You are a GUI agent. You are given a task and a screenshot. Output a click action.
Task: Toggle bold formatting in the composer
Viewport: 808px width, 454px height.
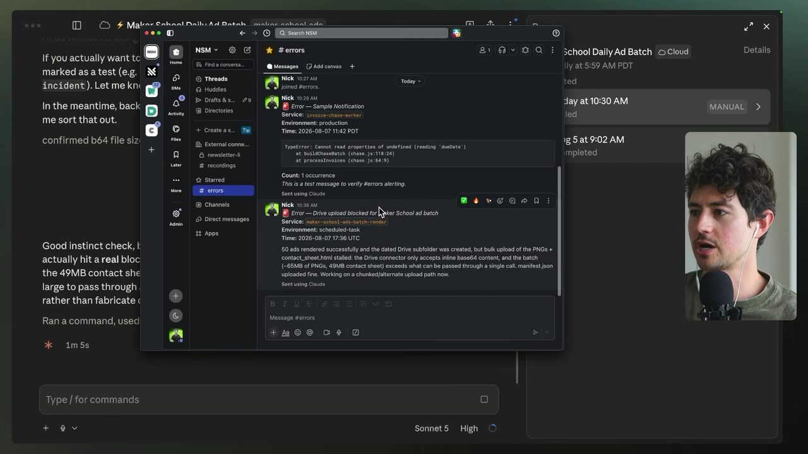click(x=273, y=304)
